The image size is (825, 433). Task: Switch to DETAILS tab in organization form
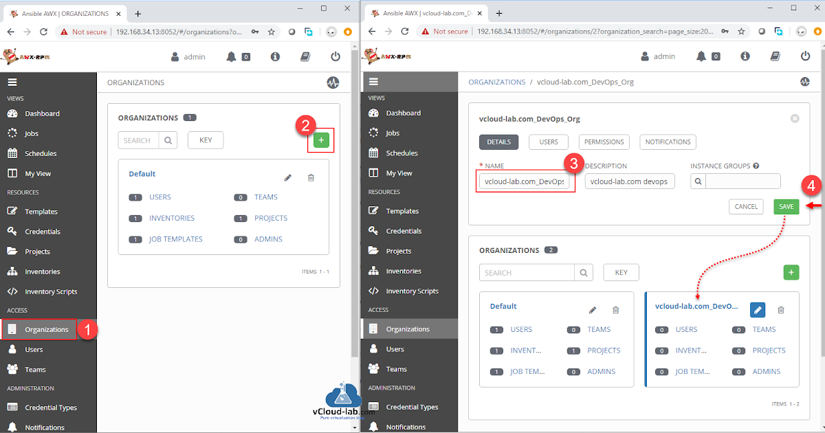click(x=498, y=142)
